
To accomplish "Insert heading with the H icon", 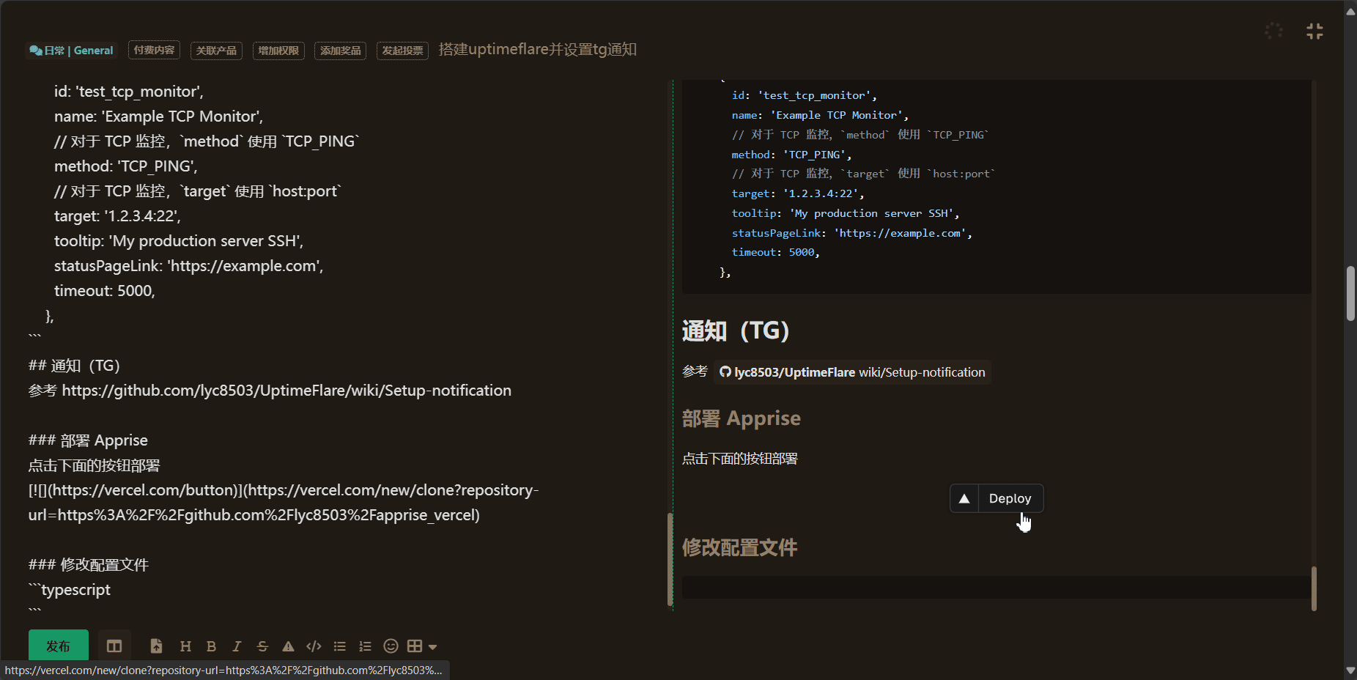I will tap(185, 646).
